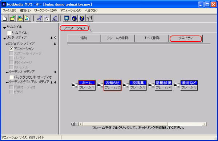Click the blue information toolbar icon
Image resolution: width=218 pixels, height=141 pixels.
click(x=74, y=18)
